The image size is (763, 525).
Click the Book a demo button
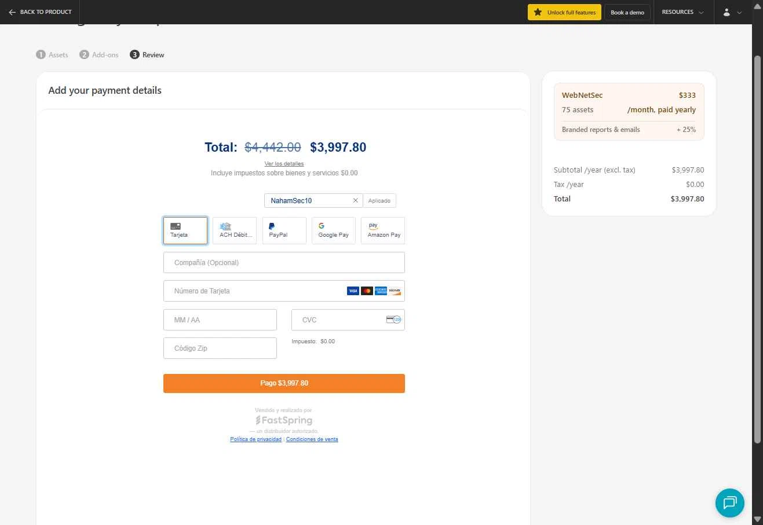(x=627, y=12)
